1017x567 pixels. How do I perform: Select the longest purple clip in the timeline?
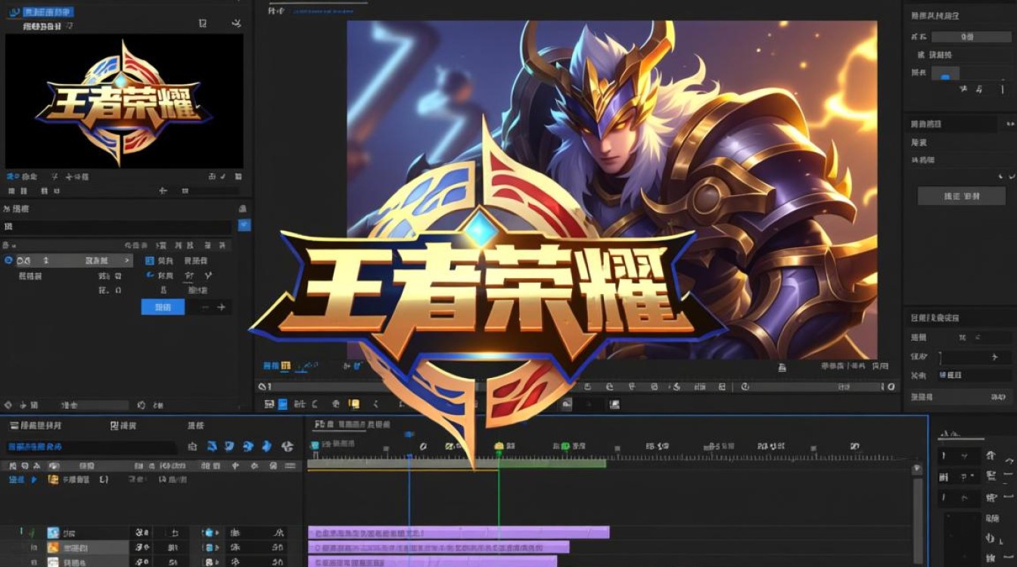click(x=459, y=532)
